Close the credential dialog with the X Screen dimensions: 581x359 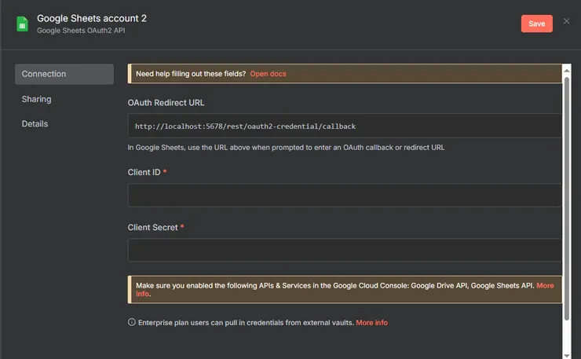[566, 21]
